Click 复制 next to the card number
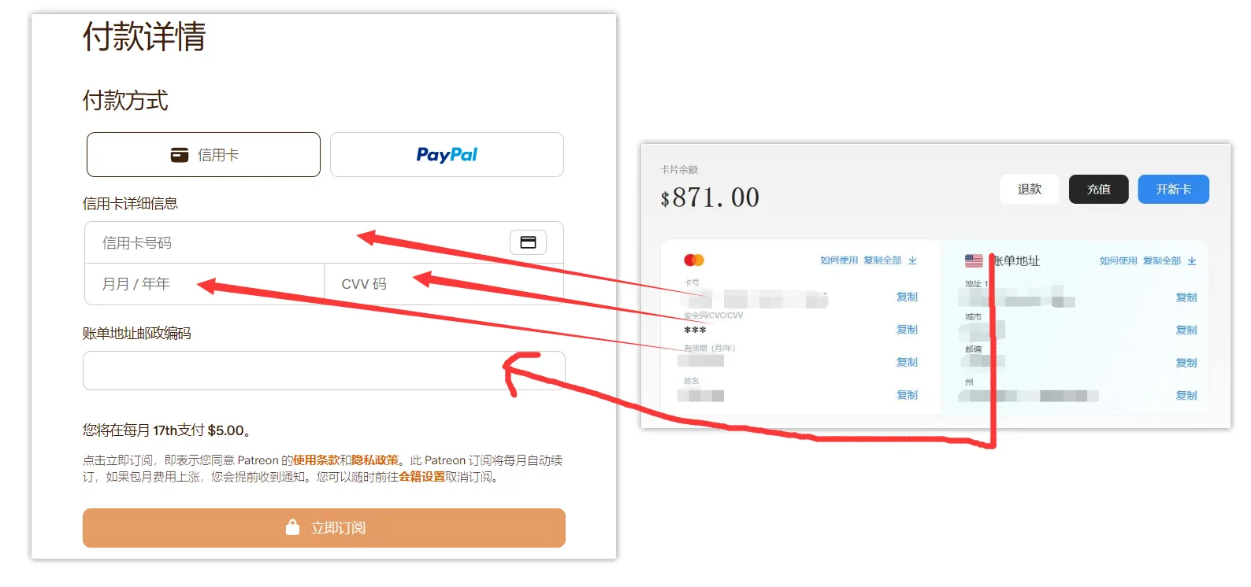Screen dimensions: 1251x587 pyautogui.click(x=907, y=297)
